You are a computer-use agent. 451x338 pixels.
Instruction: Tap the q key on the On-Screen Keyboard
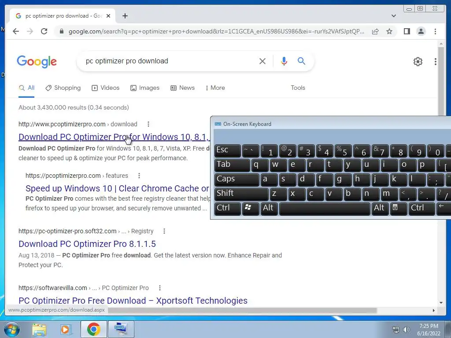click(260, 165)
